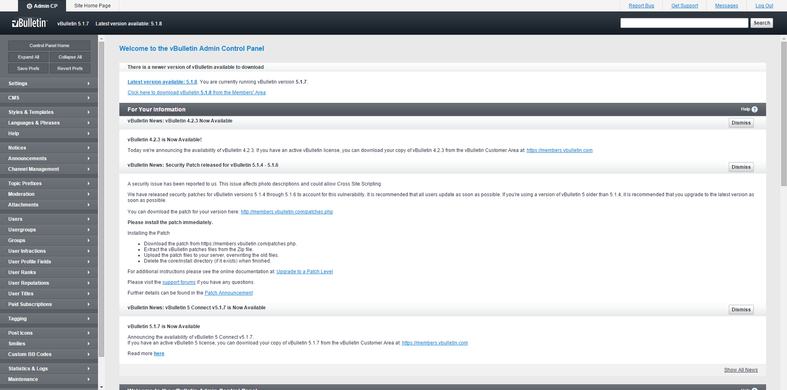Open the Patch Announcement link

[229, 293]
